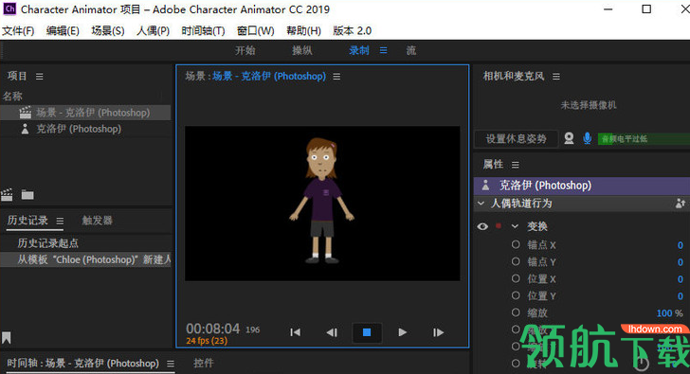Image resolution: width=690 pixels, height=374 pixels.
Task: Collapse the 人偶轨道行为 section
Action: click(481, 204)
